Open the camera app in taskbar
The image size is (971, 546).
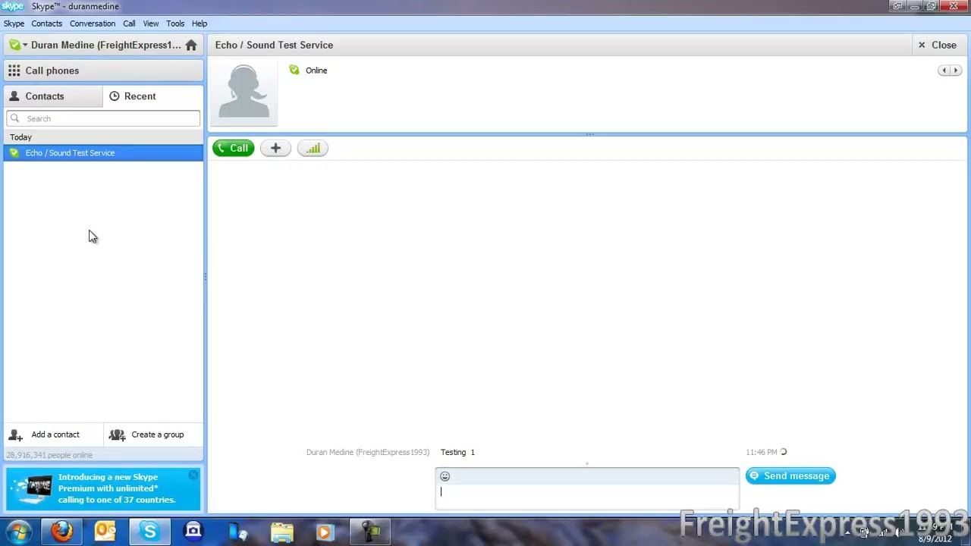(x=193, y=532)
